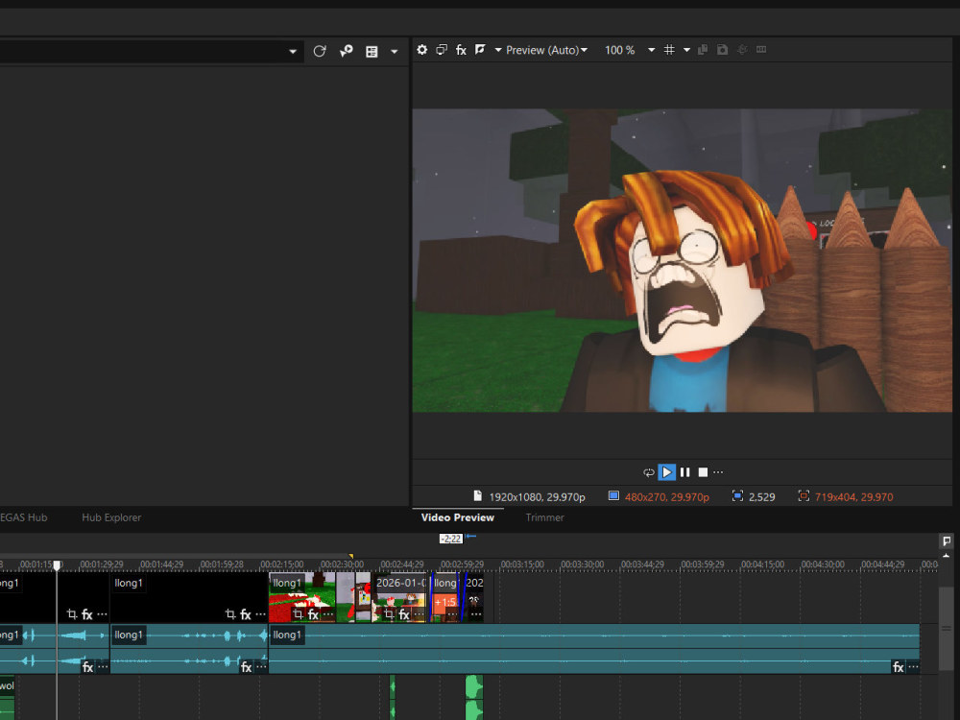Screen dimensions: 960x720
Task: Open ellipsis menu on second llong1 audio event
Action: 261,667
